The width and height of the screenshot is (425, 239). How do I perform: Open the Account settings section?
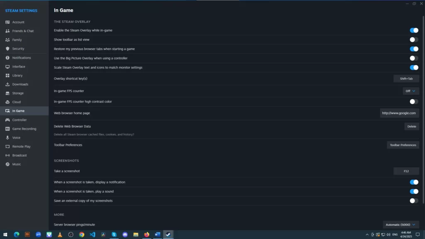(18, 22)
